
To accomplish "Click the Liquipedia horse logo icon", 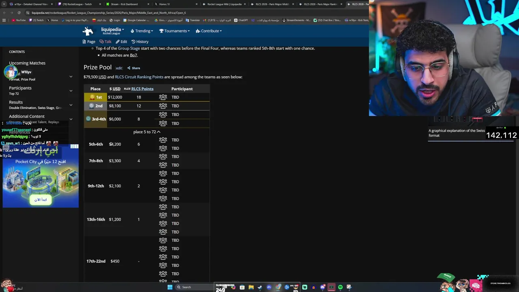I will (x=88, y=31).
